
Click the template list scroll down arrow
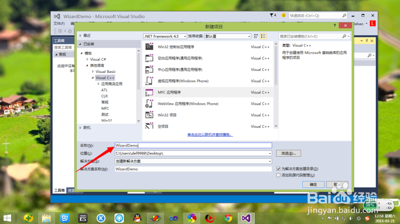point(276,126)
